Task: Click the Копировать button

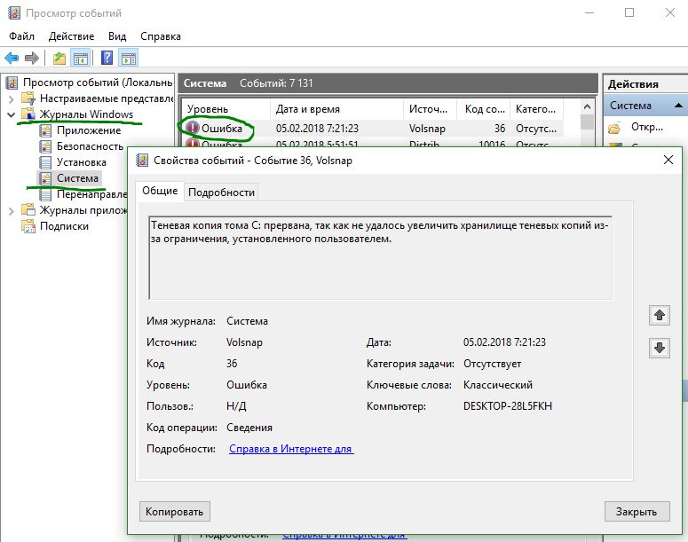Action: click(x=175, y=512)
